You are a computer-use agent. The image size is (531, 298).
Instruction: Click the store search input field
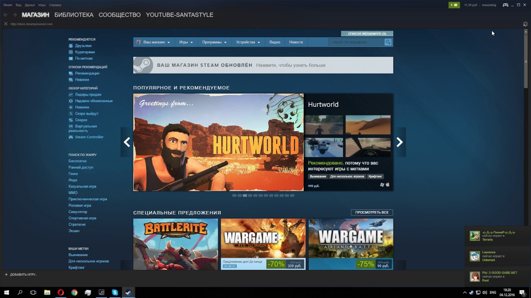pyautogui.click(x=357, y=42)
